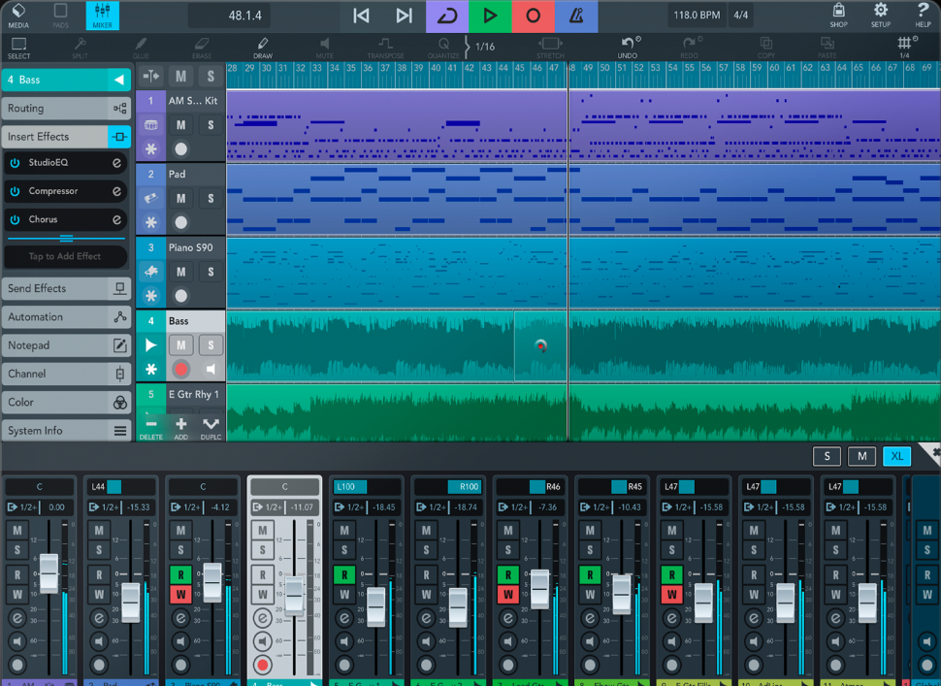
Task: Toggle the StudioEQ power switch
Action: tap(16, 163)
